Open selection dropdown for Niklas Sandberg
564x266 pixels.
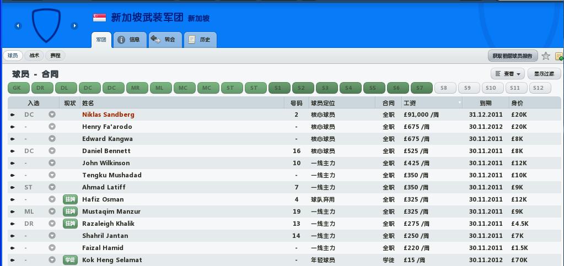point(52,115)
